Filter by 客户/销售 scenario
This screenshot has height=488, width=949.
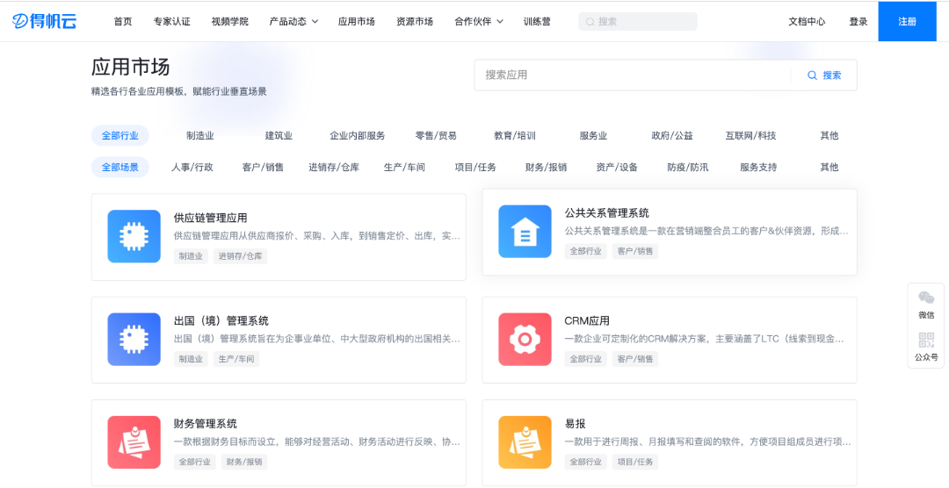263,167
